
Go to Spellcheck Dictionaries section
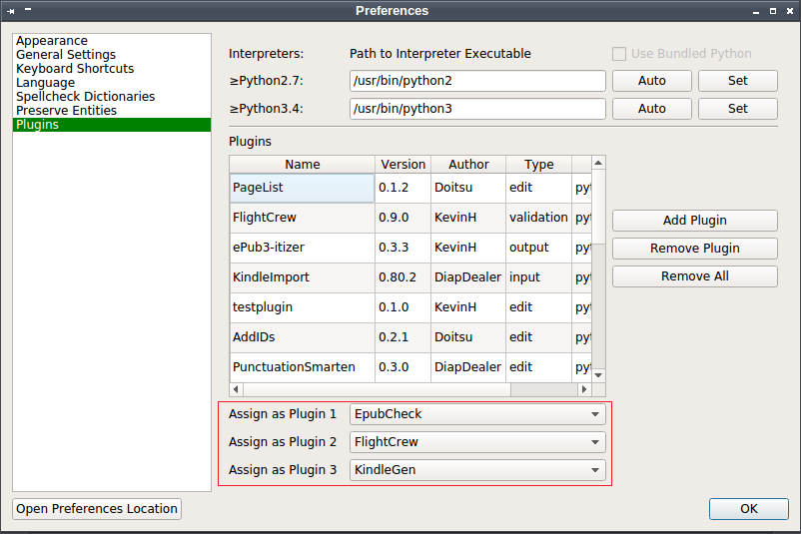tap(86, 97)
